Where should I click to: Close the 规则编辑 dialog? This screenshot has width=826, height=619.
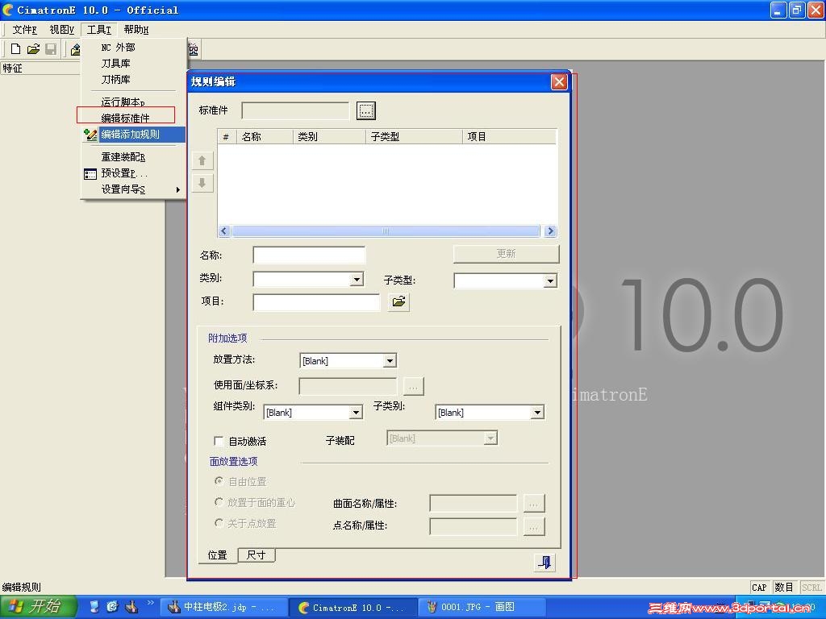click(x=559, y=81)
